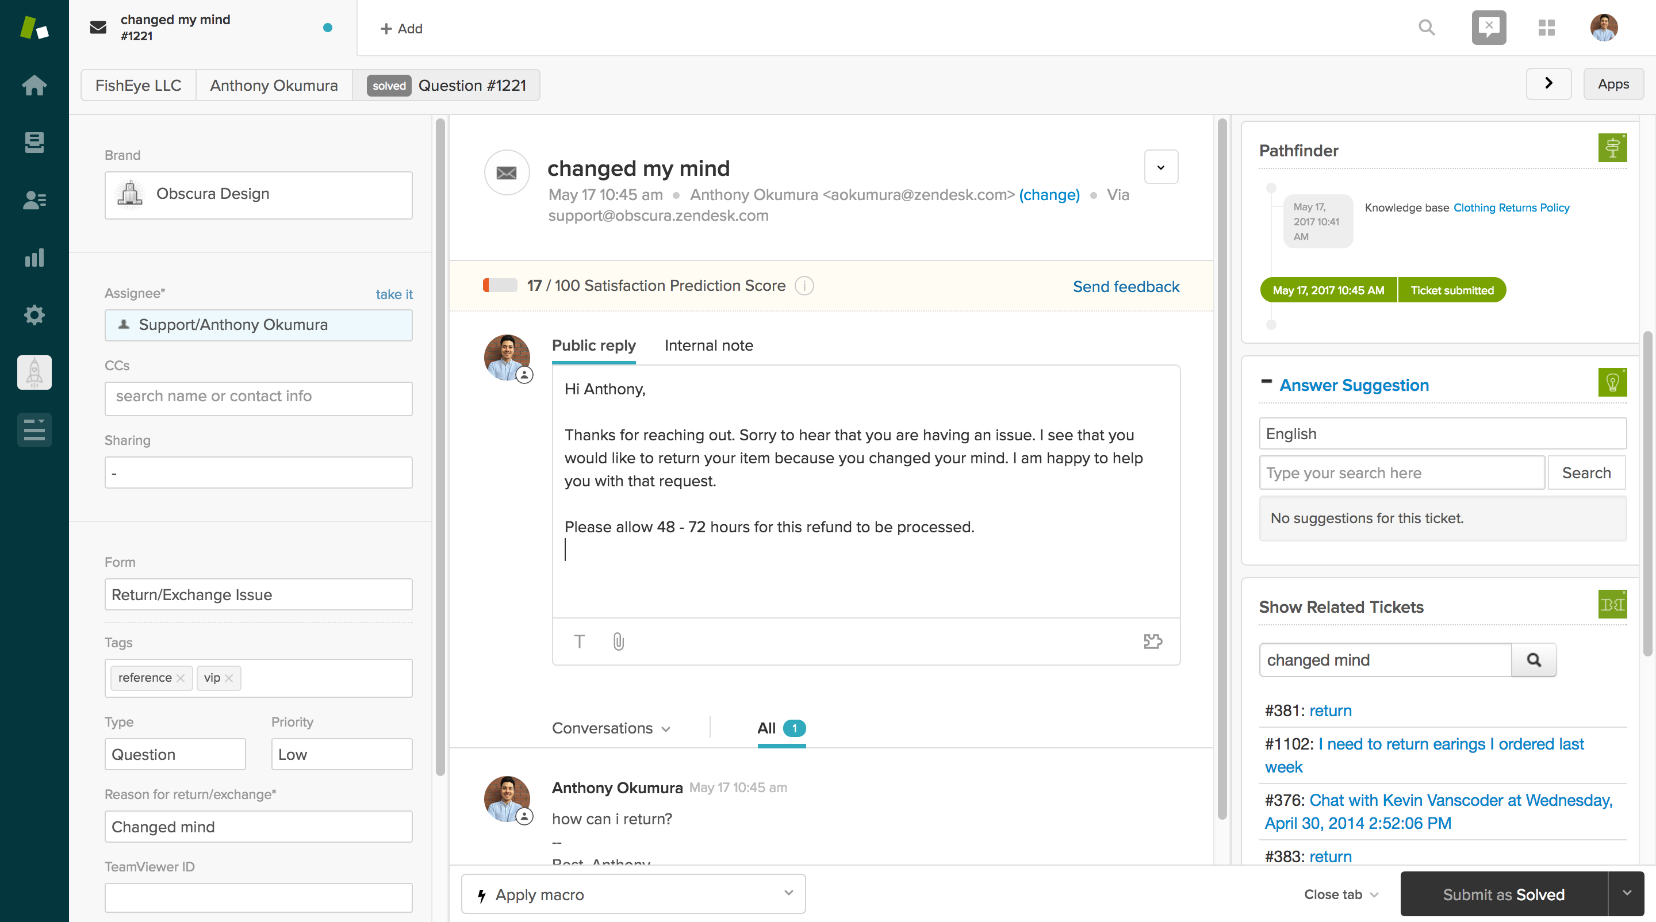Open the Apply macro dropdown
1656x922 pixels.
(633, 894)
